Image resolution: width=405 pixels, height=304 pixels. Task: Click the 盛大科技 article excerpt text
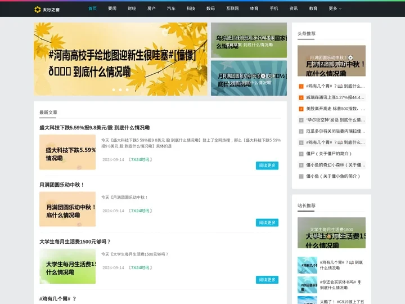[x=191, y=143]
